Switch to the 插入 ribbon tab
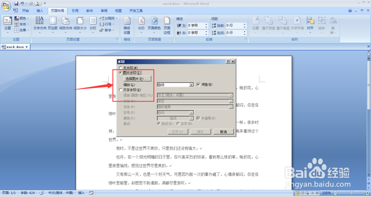 coord(40,11)
